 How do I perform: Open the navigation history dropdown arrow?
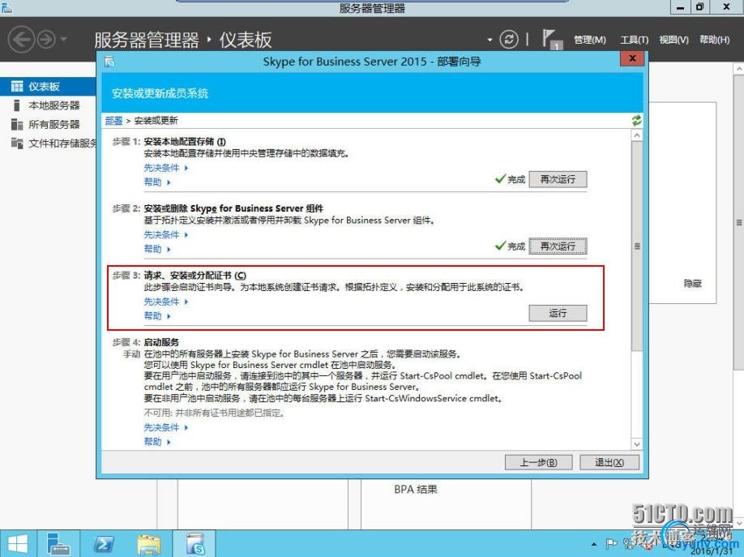pos(64,39)
